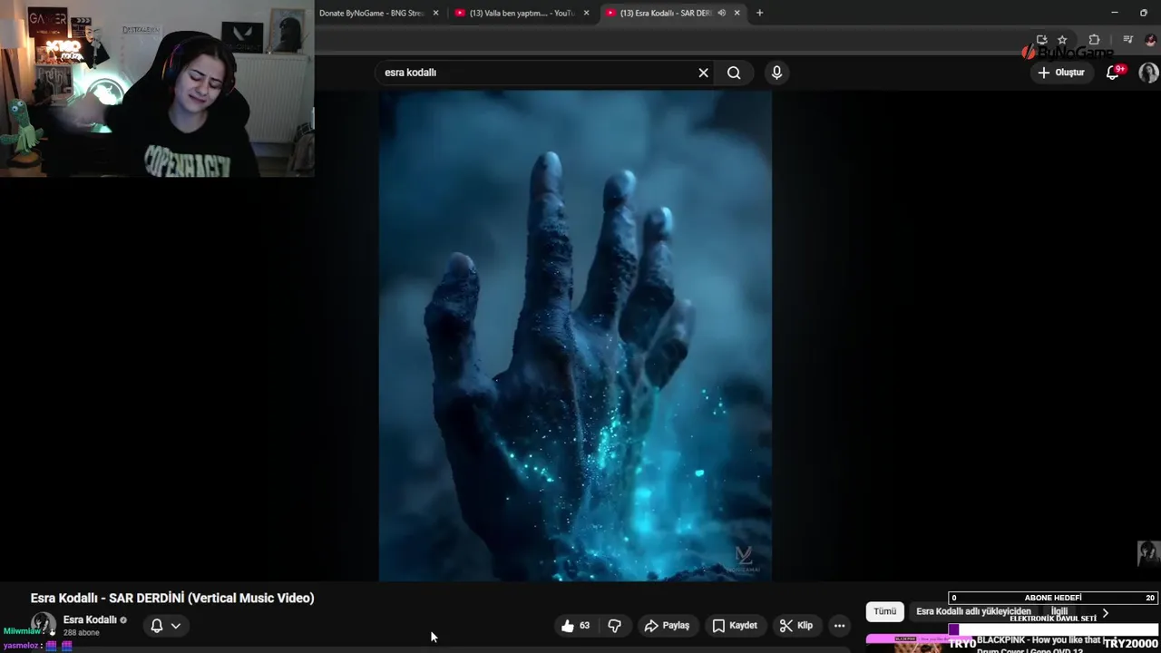Restore down the browser window
This screenshot has width=1161, height=653.
[1144, 13]
